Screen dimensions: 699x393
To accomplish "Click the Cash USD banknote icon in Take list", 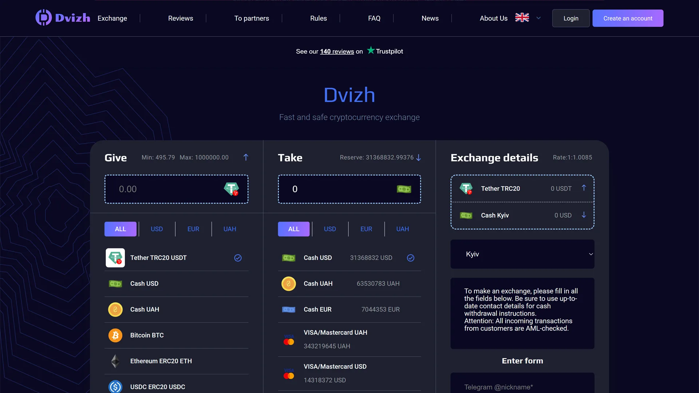I will (289, 258).
